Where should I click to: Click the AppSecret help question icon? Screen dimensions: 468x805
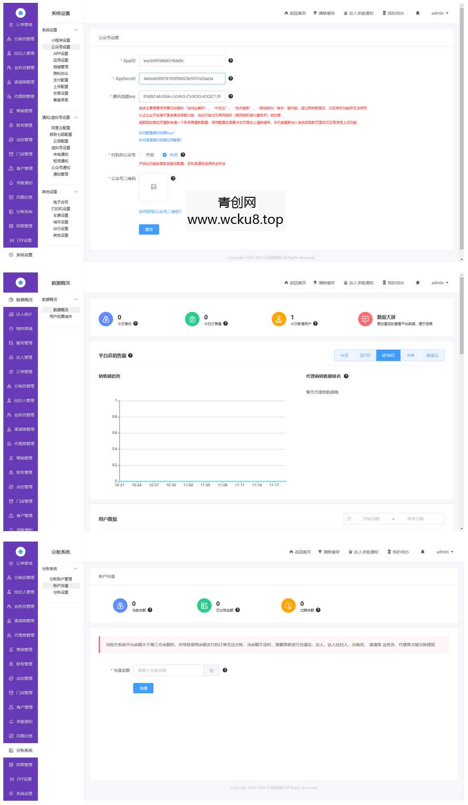231,78
